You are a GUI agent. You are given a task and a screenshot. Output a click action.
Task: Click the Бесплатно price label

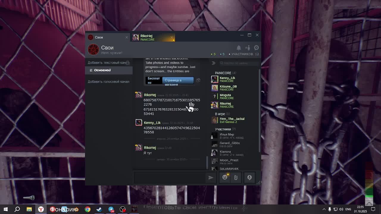154,80
